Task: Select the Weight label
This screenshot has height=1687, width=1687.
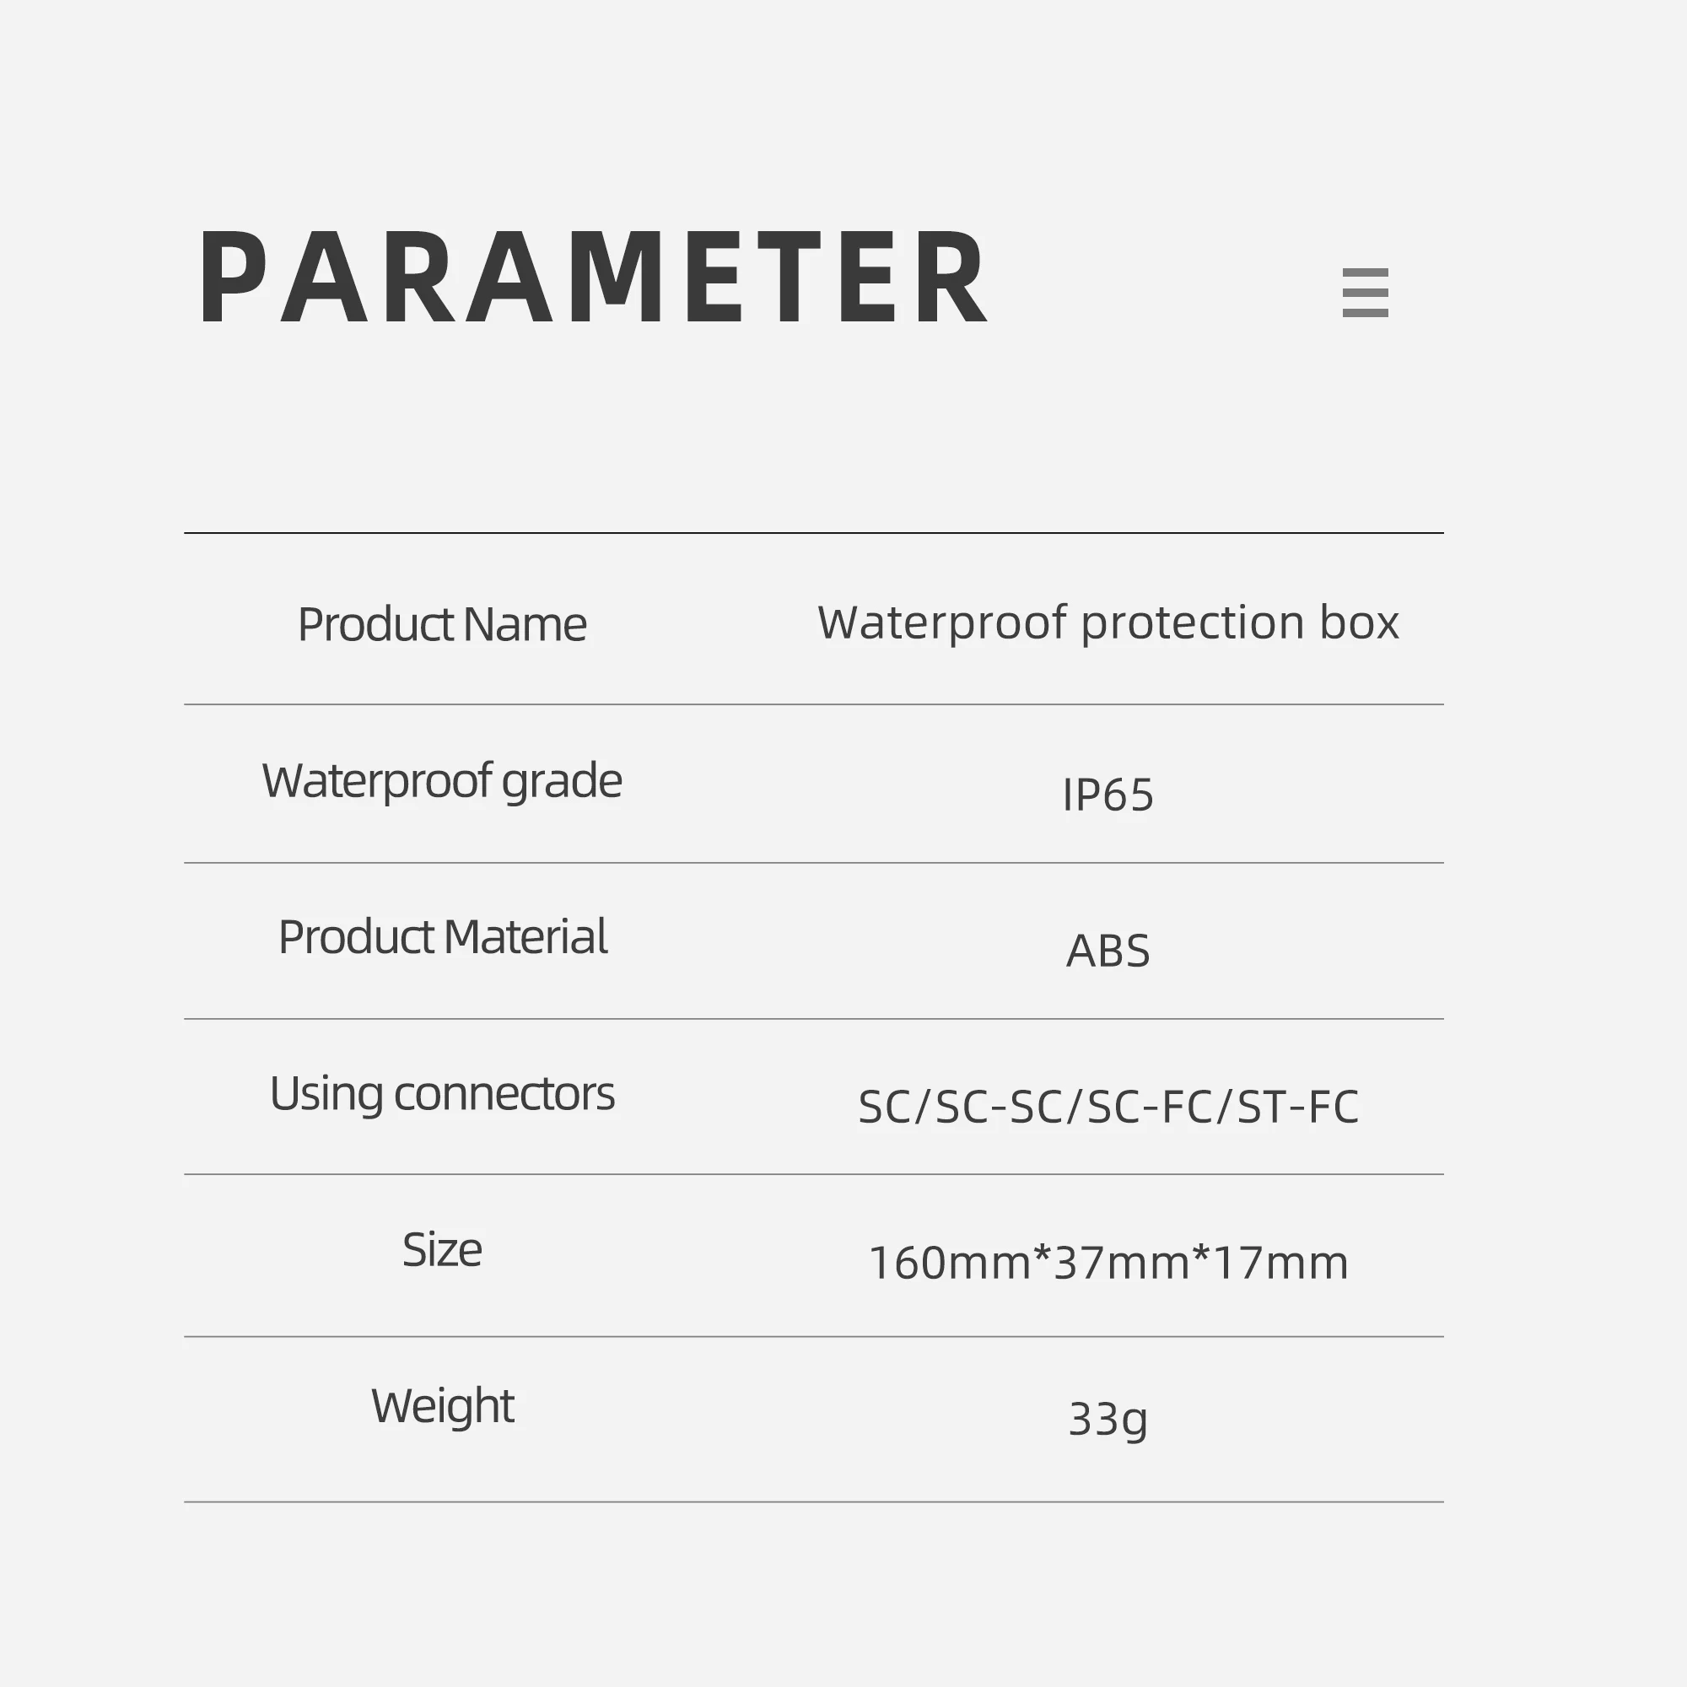Action: pyautogui.click(x=442, y=1406)
